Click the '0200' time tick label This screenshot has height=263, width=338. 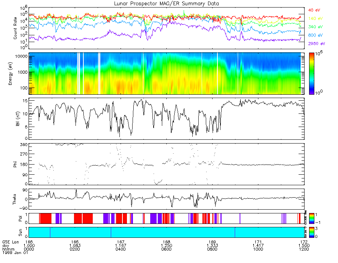pyautogui.click(x=75, y=249)
